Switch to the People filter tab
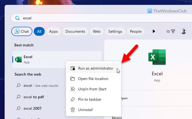 (136, 31)
